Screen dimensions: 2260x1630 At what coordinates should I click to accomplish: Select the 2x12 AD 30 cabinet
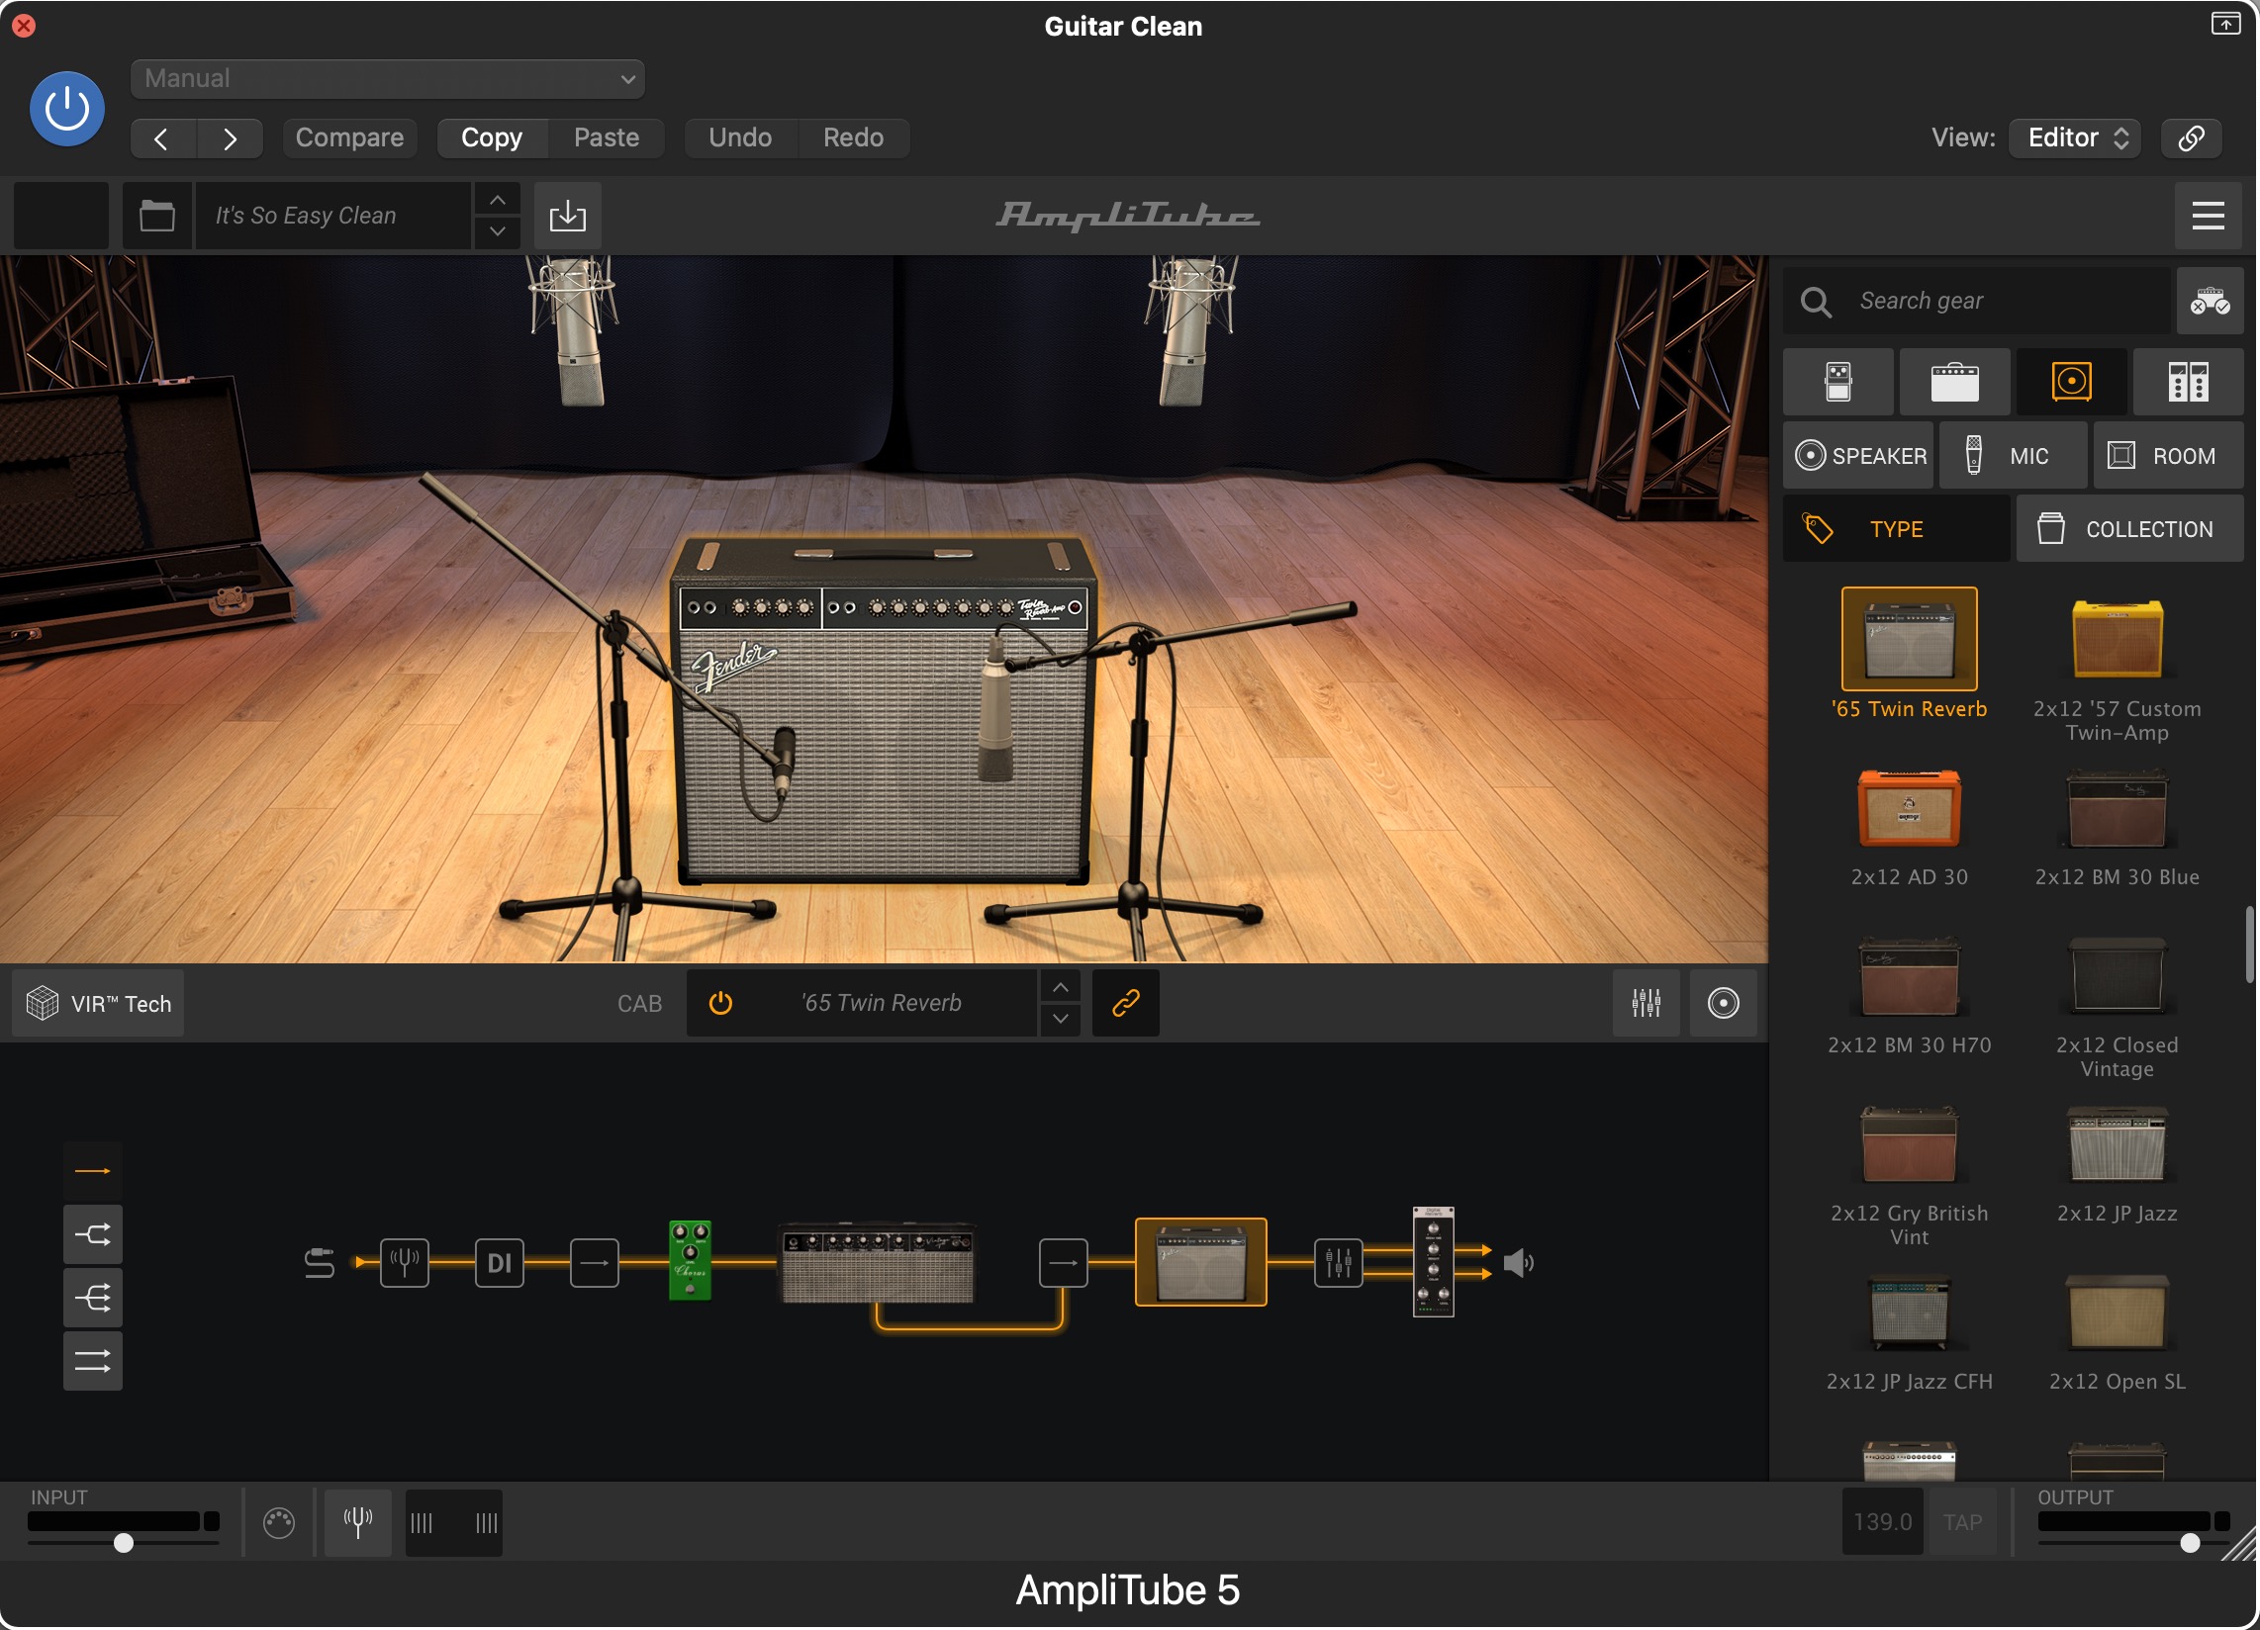1910,809
